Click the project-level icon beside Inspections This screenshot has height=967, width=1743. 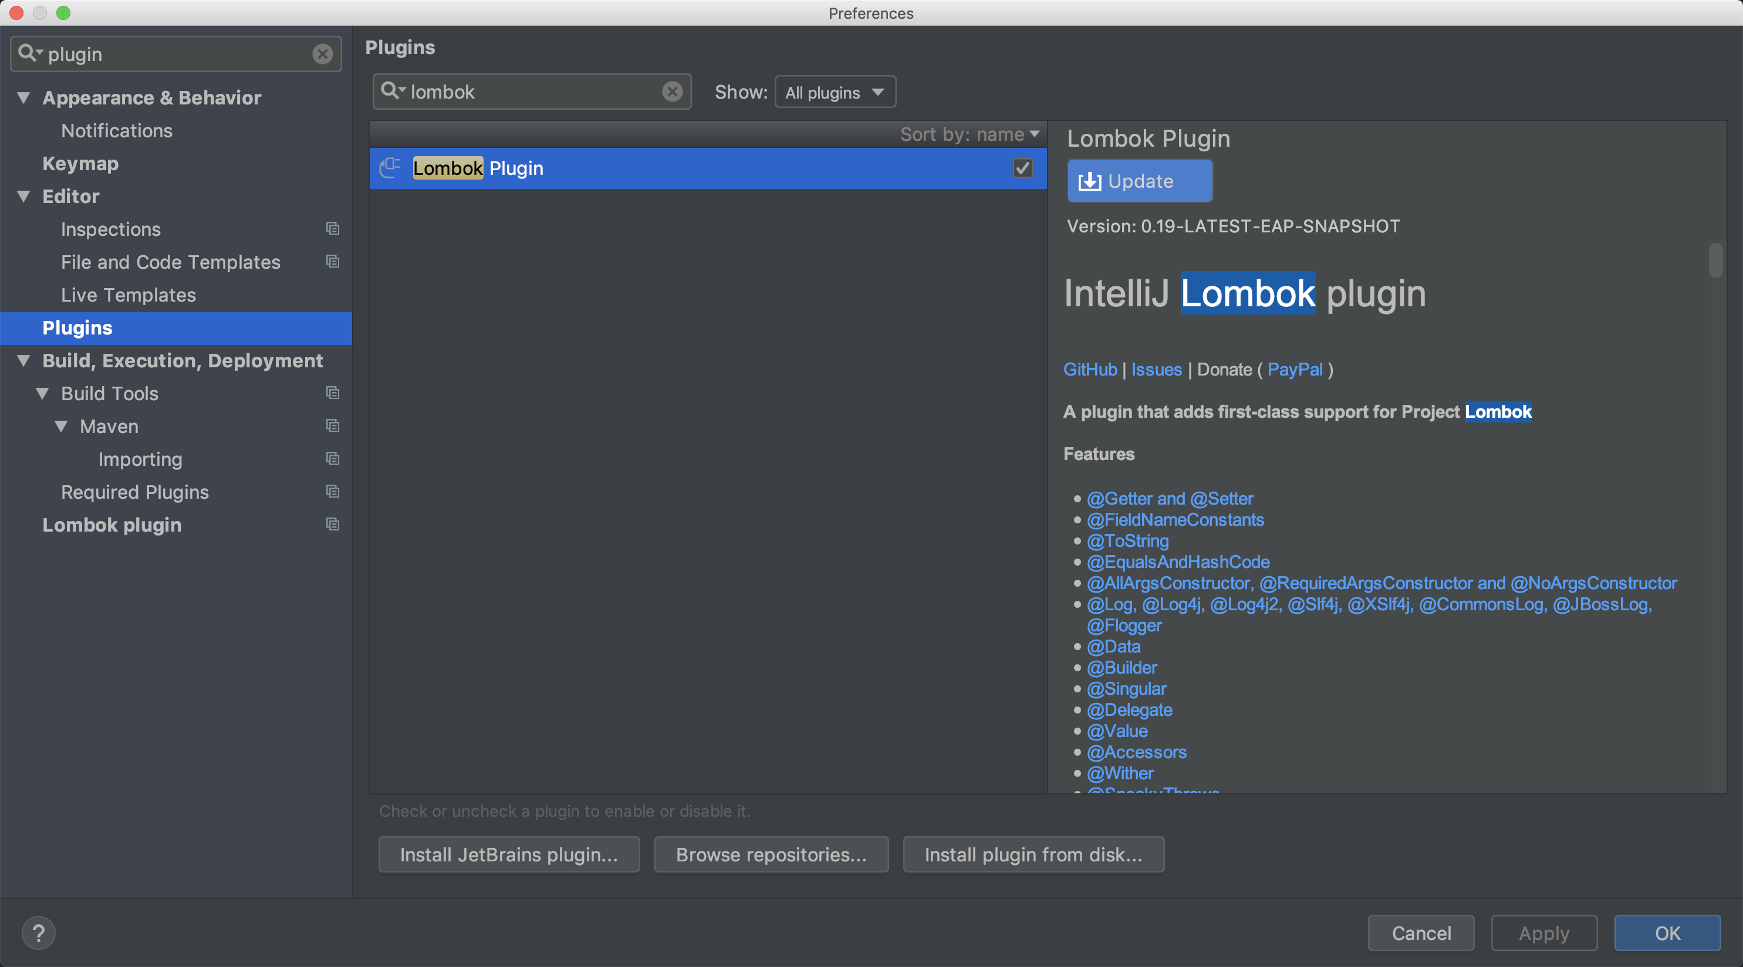tap(332, 229)
